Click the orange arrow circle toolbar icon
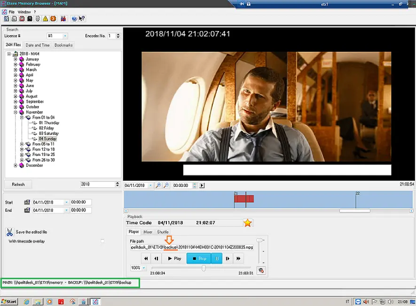Image resolution: width=416 pixels, height=306 pixels. [x=53, y=19]
